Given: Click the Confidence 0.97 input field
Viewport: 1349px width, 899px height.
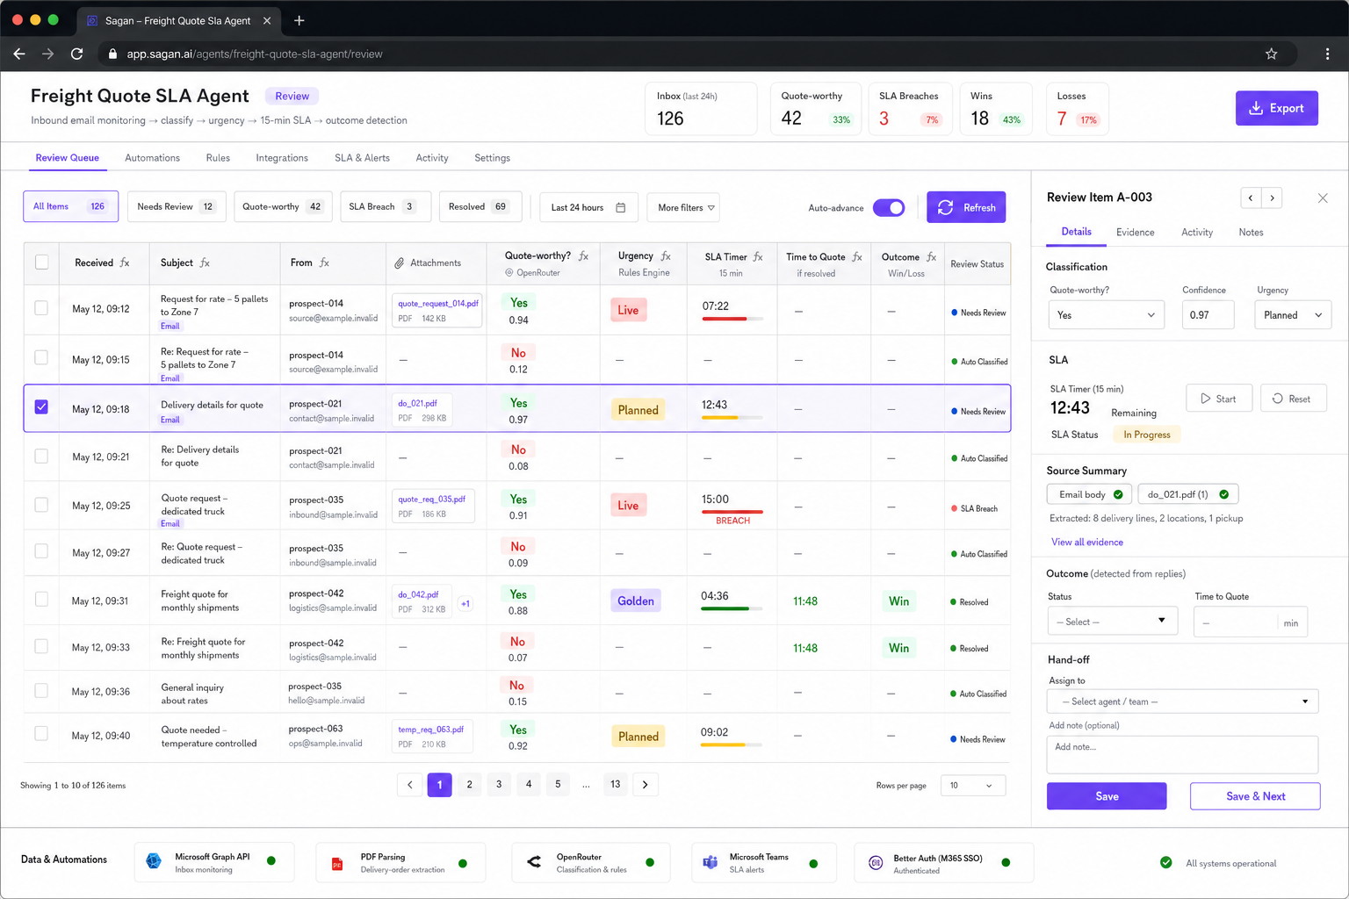Looking at the screenshot, I should (x=1208, y=315).
